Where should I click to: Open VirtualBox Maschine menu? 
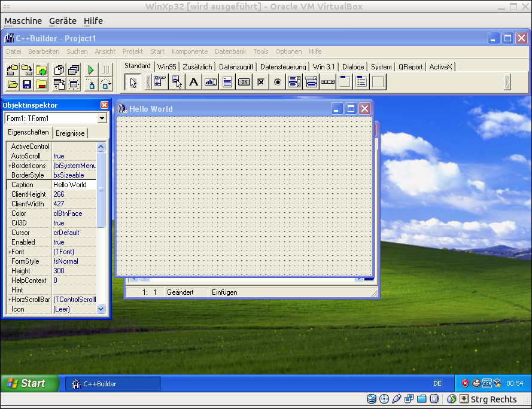click(23, 21)
